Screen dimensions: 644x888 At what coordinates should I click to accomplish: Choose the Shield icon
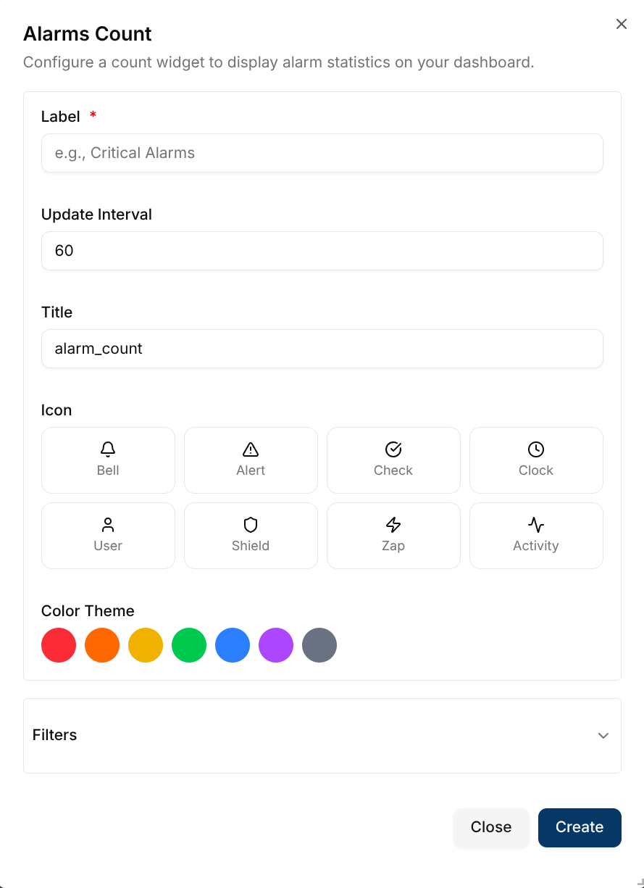pos(250,535)
